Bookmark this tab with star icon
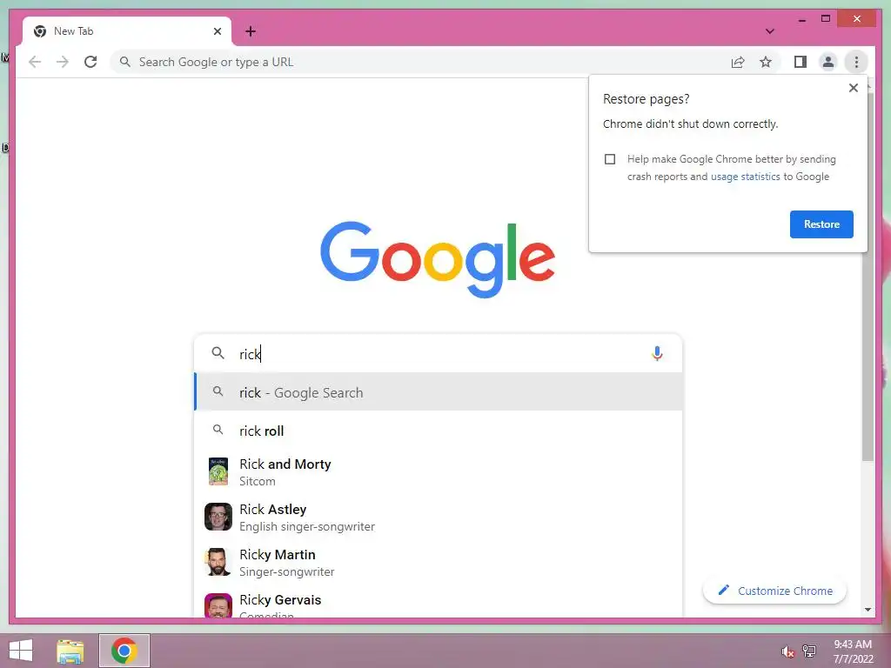 [x=766, y=62]
